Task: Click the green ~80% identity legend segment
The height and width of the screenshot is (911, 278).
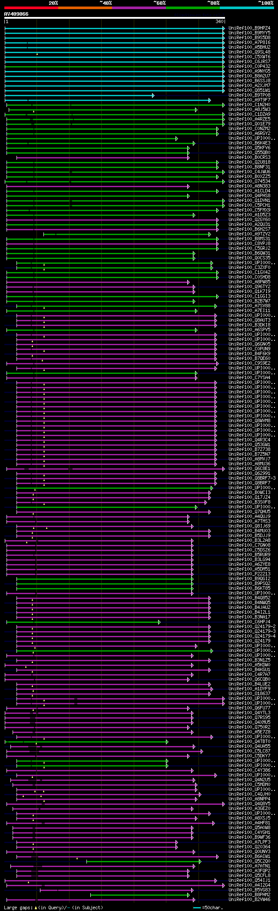Action: coord(192,8)
